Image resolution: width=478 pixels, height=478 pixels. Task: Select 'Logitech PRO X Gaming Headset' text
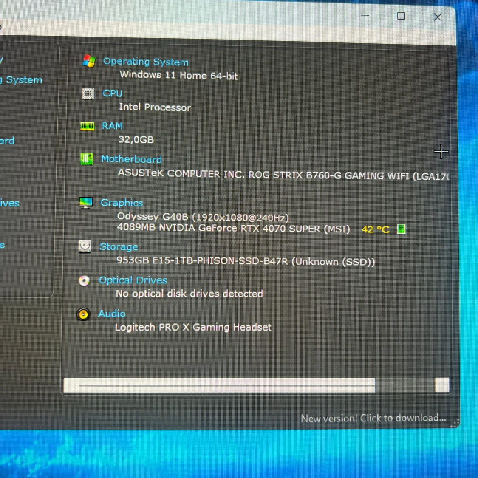pyautogui.click(x=193, y=327)
